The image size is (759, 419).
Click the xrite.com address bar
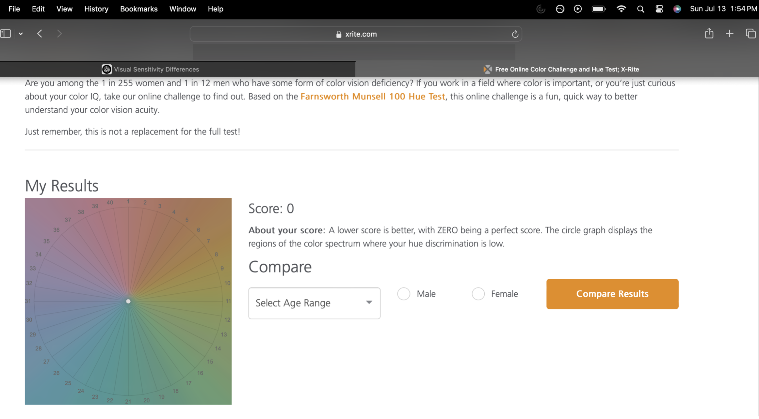point(356,34)
